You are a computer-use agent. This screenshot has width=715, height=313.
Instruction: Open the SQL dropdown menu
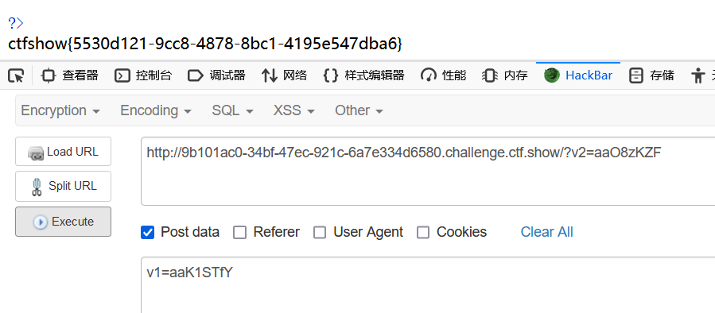click(x=232, y=110)
